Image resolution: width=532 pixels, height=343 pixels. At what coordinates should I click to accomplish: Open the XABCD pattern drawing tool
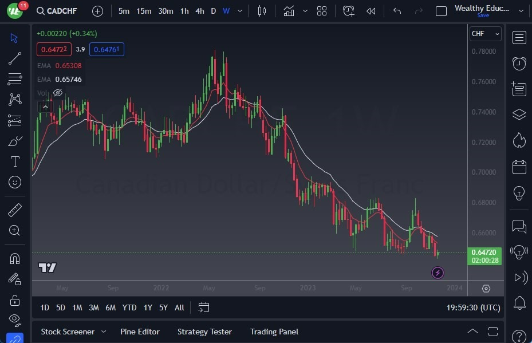(15, 99)
